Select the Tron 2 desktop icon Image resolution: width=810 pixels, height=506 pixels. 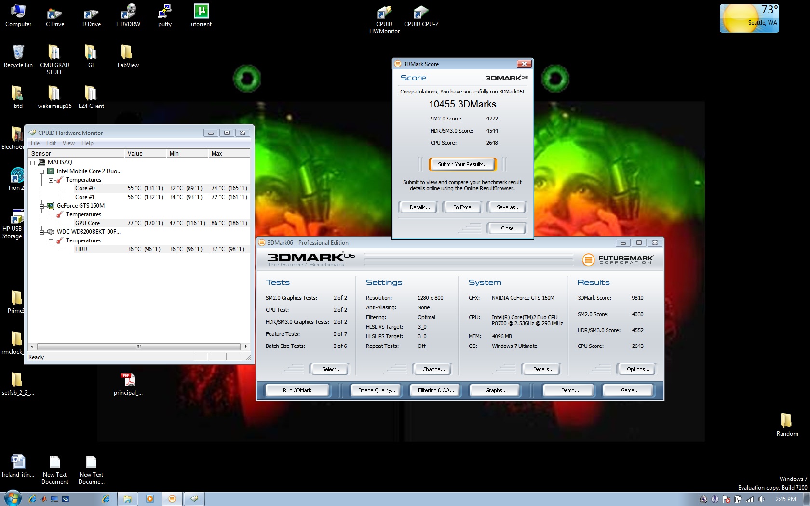coord(15,179)
